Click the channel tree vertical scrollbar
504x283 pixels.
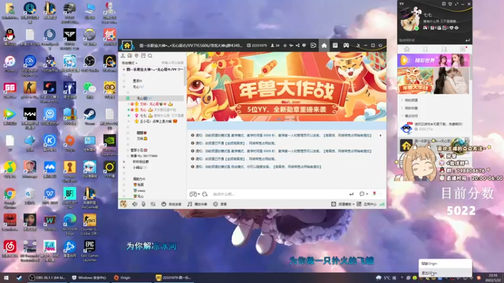click(185, 75)
